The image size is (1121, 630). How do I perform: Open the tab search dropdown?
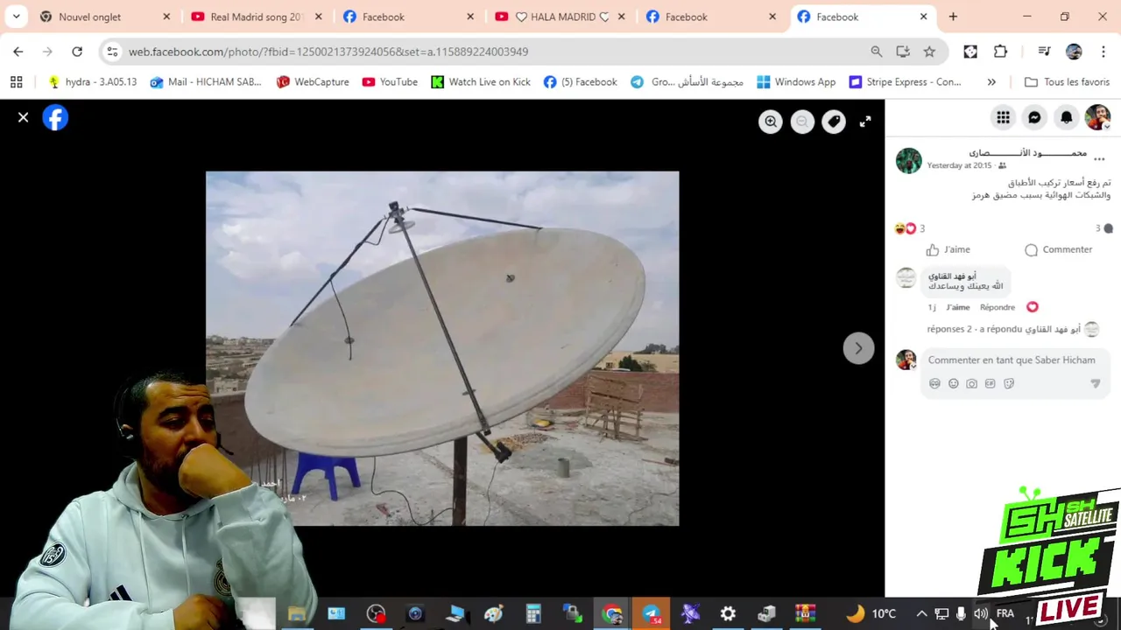coord(16,17)
